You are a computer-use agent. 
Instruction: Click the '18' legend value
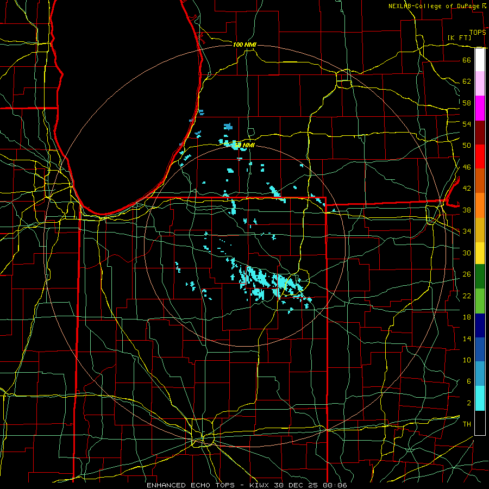click(x=467, y=317)
